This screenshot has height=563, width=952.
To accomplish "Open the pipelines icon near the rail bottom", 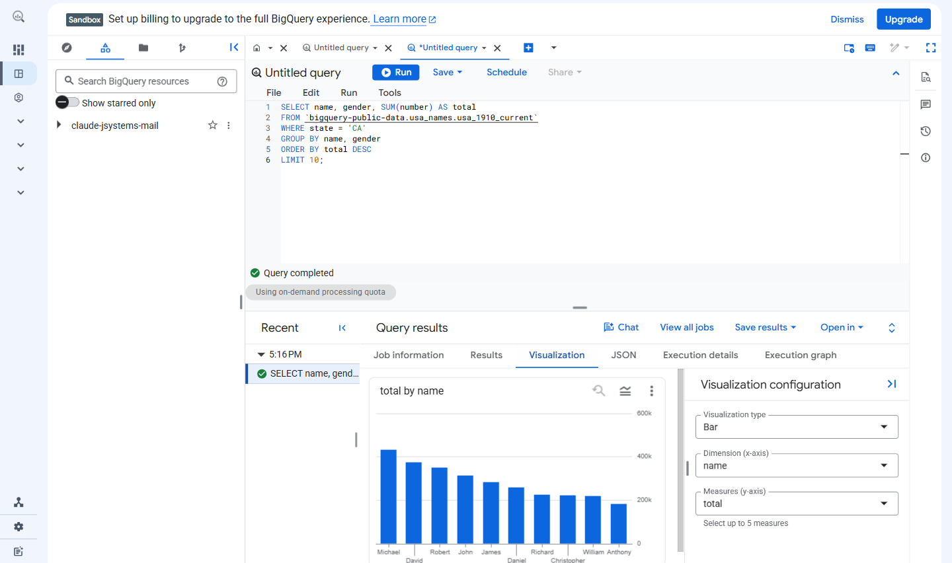I will click(19, 502).
